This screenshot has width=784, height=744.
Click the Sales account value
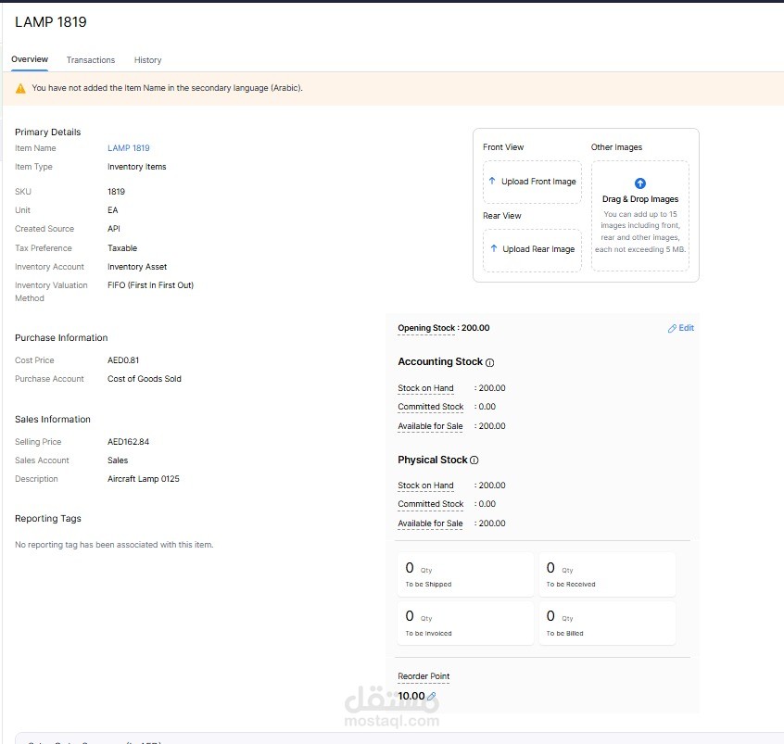click(118, 460)
